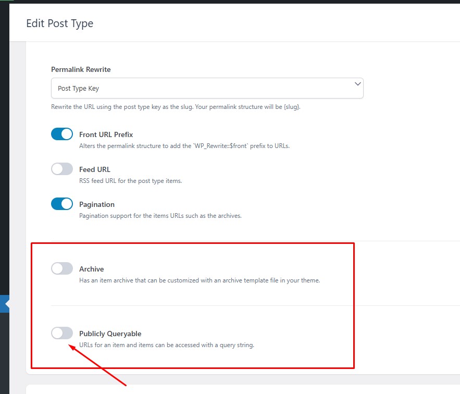This screenshot has width=460, height=394.
Task: Enable the Archive switch
Action: tap(62, 268)
